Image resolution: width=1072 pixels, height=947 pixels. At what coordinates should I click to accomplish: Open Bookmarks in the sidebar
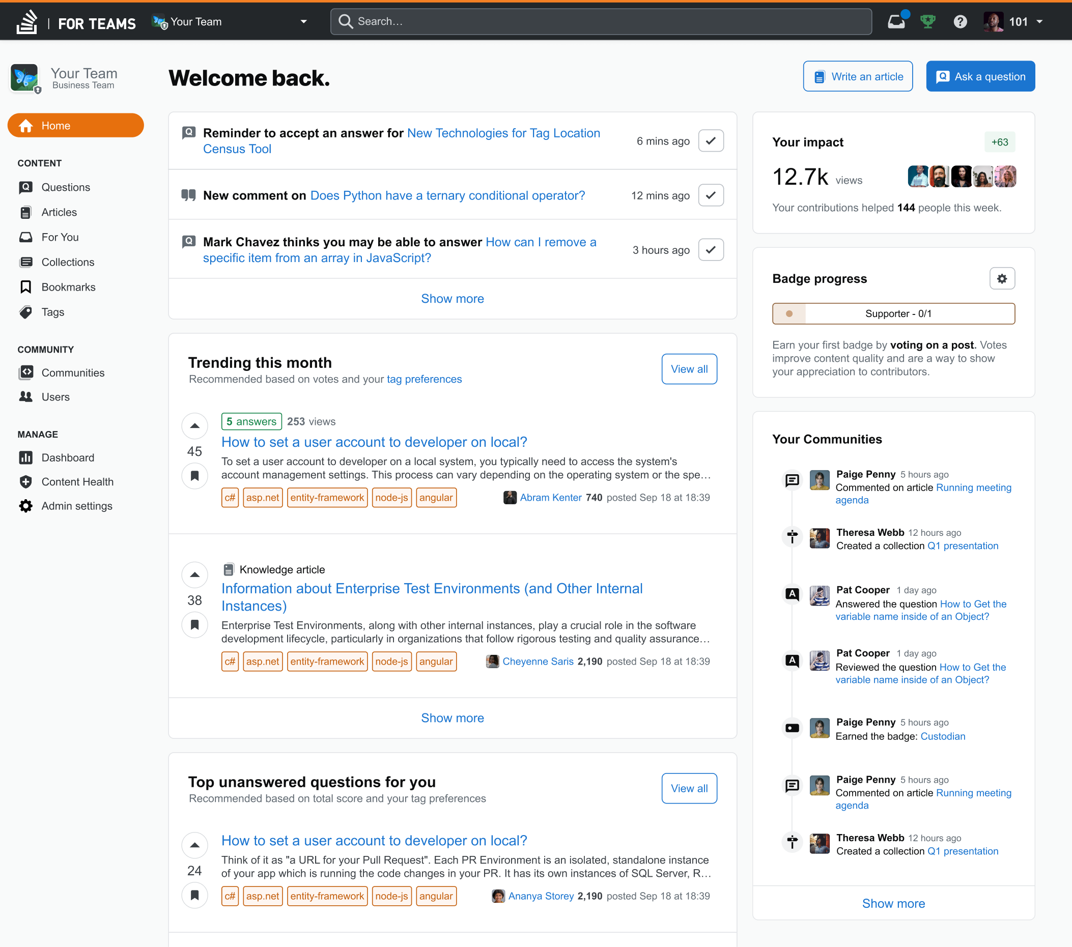pyautogui.click(x=68, y=288)
